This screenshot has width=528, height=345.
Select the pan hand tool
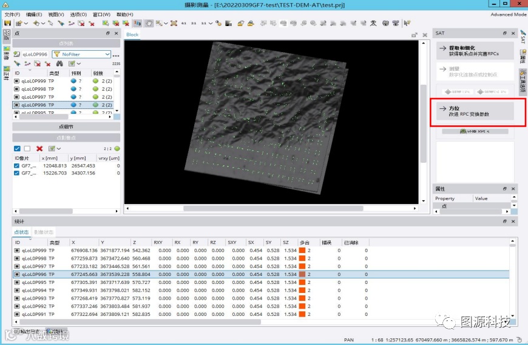149,23
